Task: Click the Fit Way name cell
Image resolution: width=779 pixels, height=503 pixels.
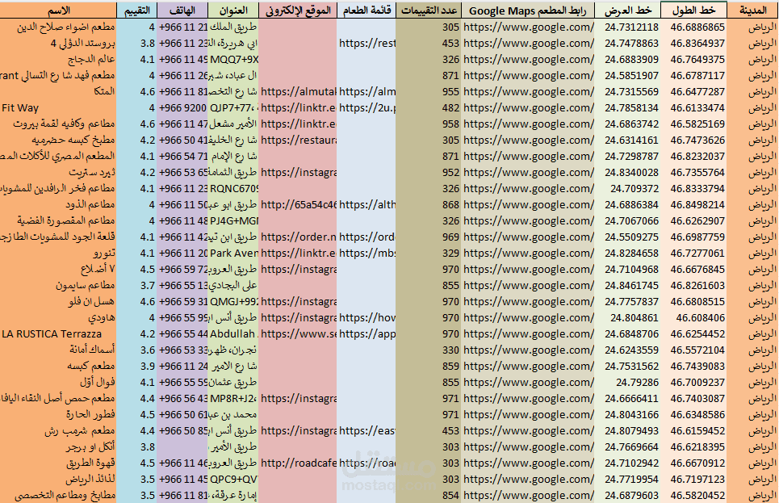Action: [x=58, y=108]
